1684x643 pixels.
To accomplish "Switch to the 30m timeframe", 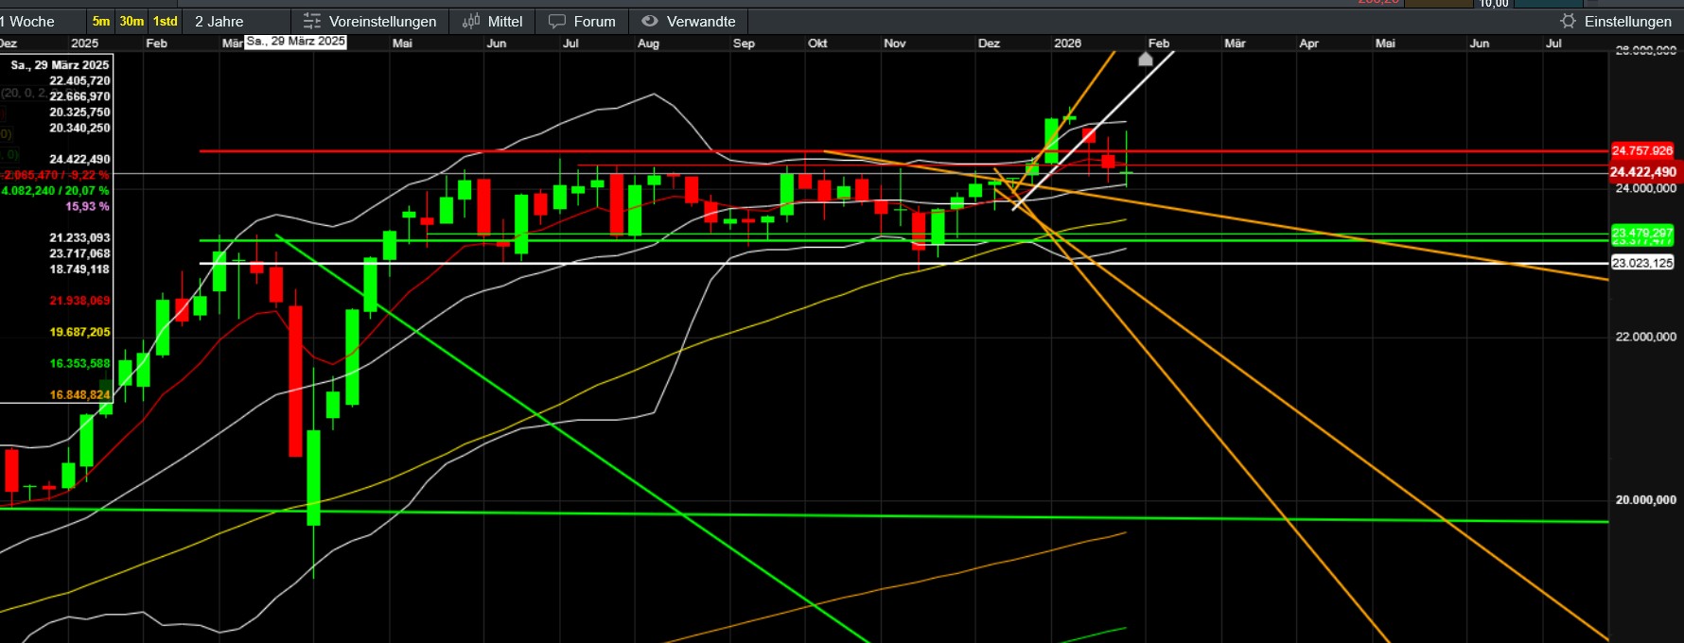I will coord(132,21).
